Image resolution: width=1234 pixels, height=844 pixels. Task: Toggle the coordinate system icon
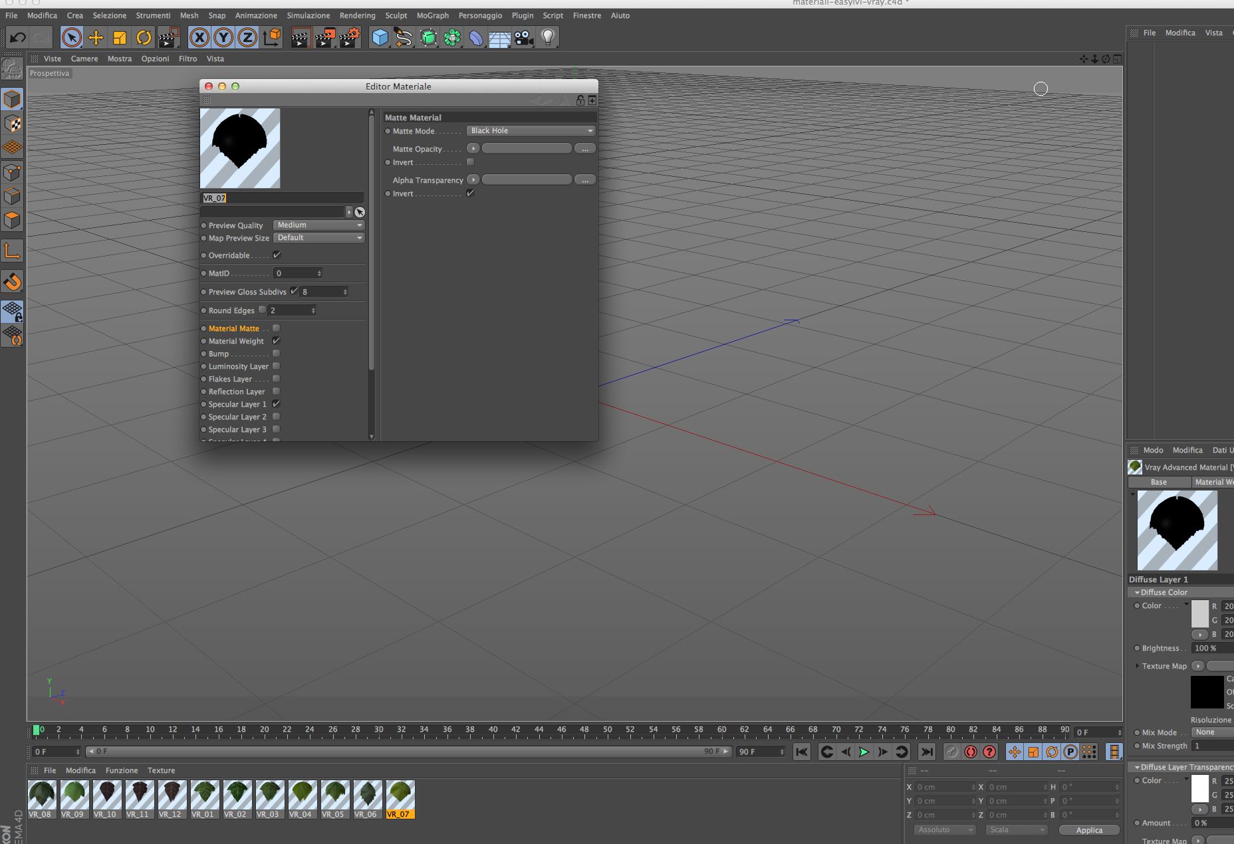click(x=272, y=37)
